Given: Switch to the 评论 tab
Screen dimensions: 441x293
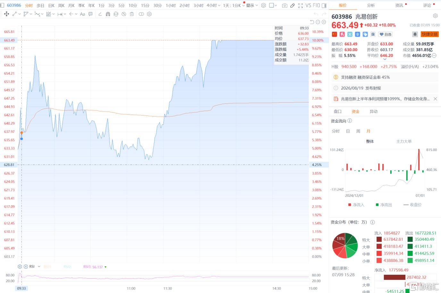Looking at the screenshot, I should (x=427, y=5).
